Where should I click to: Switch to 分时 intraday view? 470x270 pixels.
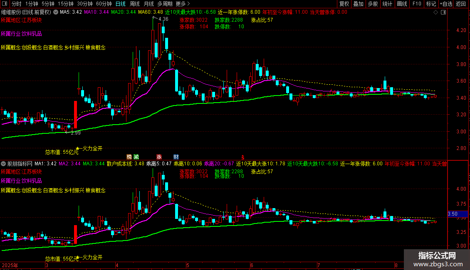[x=17, y=4]
